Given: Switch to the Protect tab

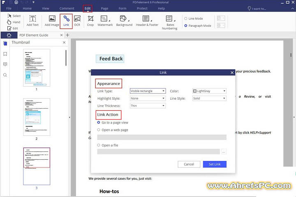Looking at the screenshot, I should click(142, 9).
